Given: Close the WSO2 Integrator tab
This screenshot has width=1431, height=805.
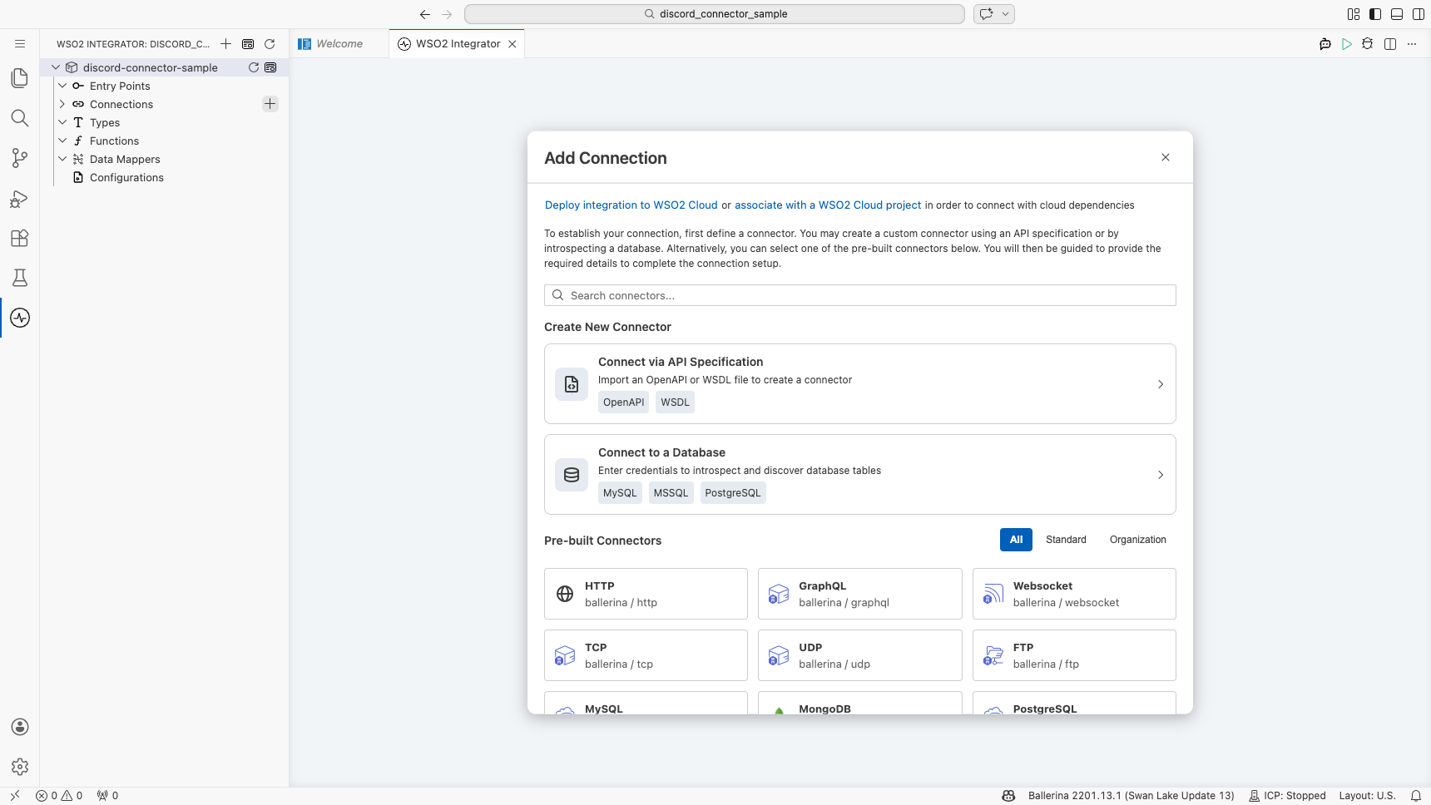Looking at the screenshot, I should (512, 44).
